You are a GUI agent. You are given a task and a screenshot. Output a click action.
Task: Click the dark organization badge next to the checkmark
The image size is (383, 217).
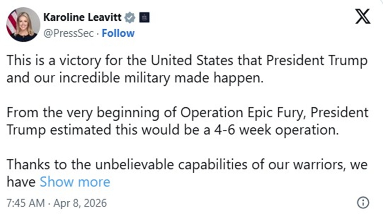coord(144,18)
